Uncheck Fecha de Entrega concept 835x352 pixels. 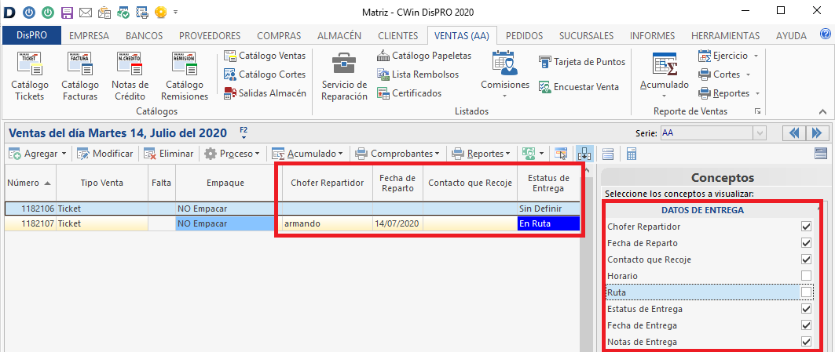(806, 325)
